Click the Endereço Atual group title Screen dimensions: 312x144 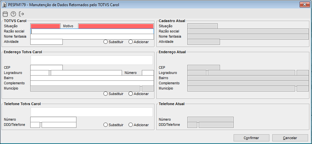click(172, 52)
